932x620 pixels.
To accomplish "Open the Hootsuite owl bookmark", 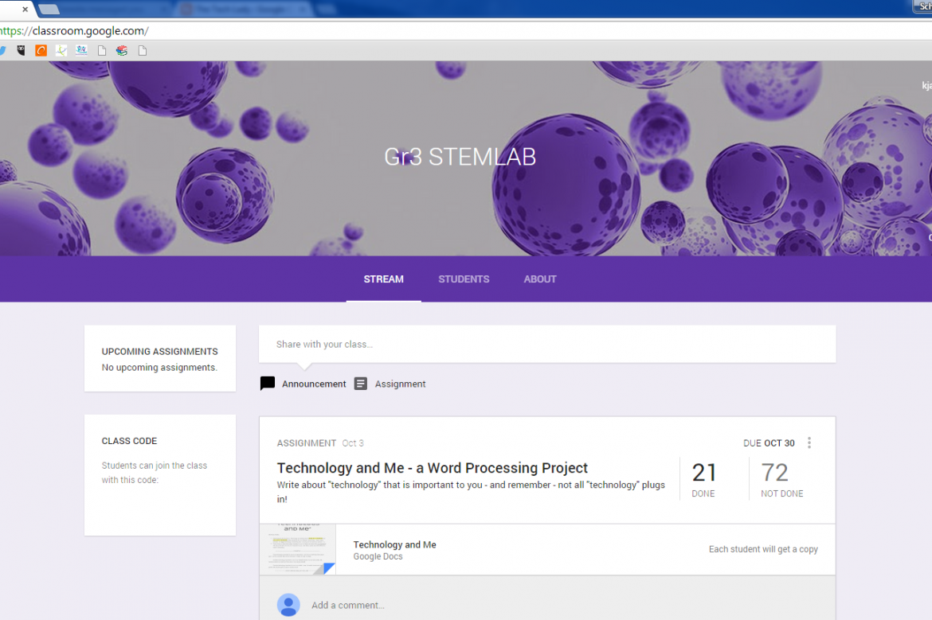I will click(x=21, y=50).
